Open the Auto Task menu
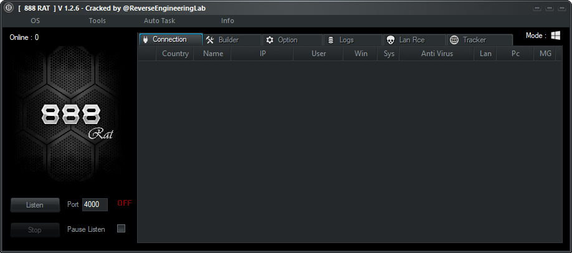Screen dimensions: 572x253 tap(160, 21)
